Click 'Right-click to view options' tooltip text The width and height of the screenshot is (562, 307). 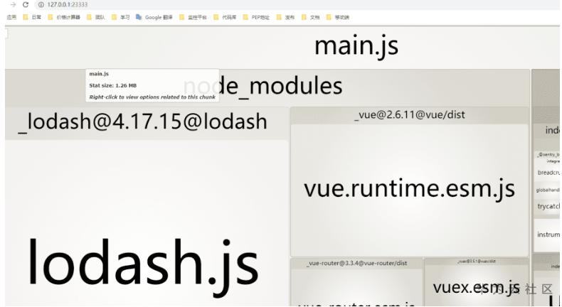152,97
